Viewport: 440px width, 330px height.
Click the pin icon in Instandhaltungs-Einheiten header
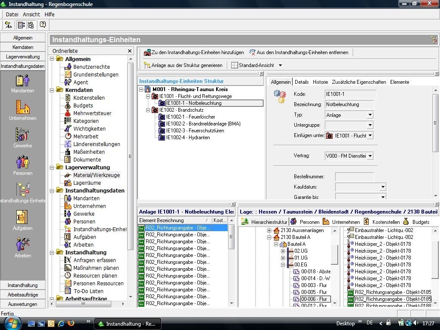click(434, 40)
